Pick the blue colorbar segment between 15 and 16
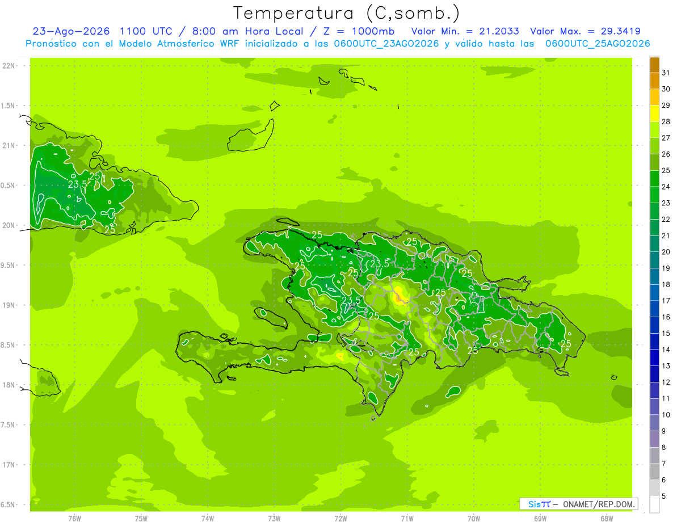Screen dimensions: 681x526 click(x=654, y=325)
